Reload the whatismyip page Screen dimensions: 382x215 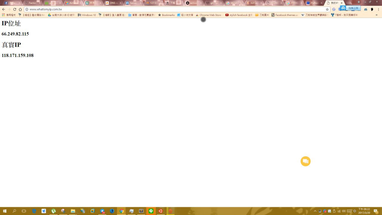point(15,9)
